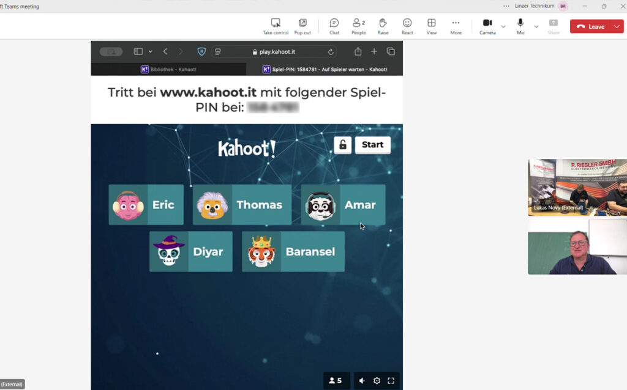Select player Thomas card
Image resolution: width=627 pixels, height=390 pixels.
click(242, 204)
